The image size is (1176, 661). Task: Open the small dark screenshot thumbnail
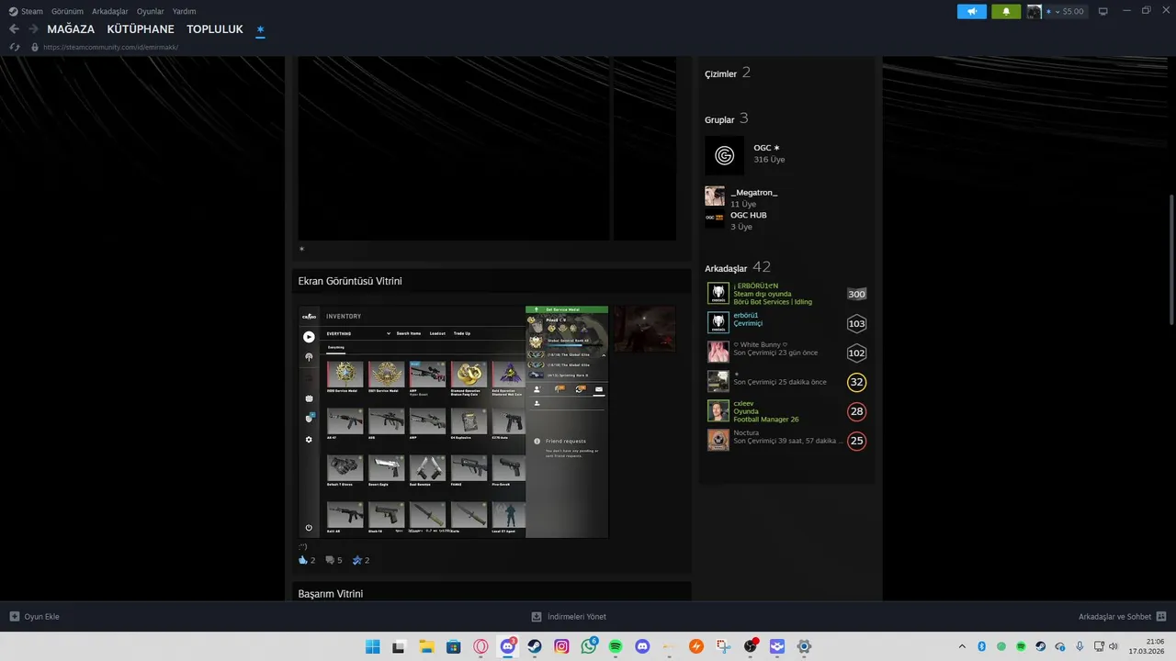(x=645, y=329)
